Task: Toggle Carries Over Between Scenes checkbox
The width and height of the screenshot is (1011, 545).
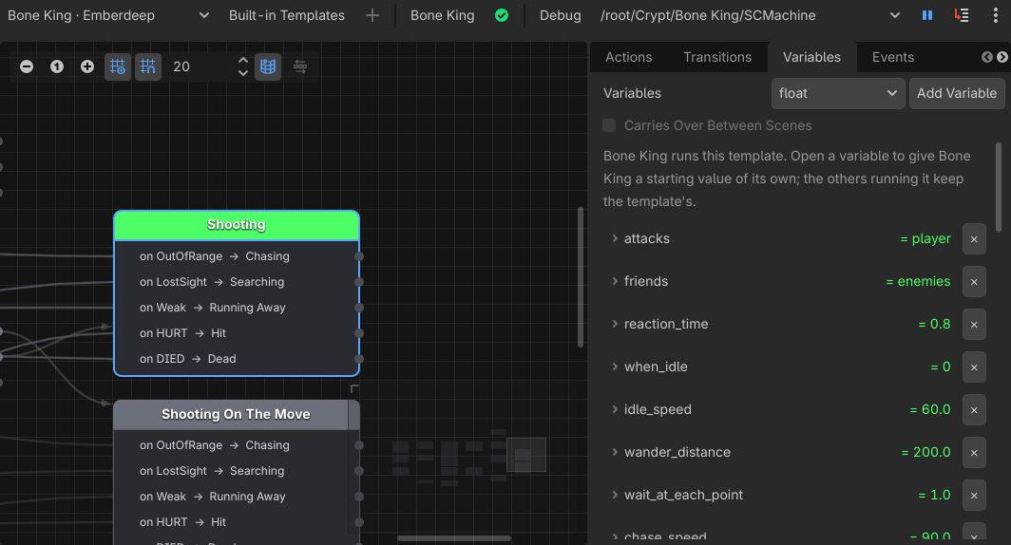Action: tap(609, 125)
